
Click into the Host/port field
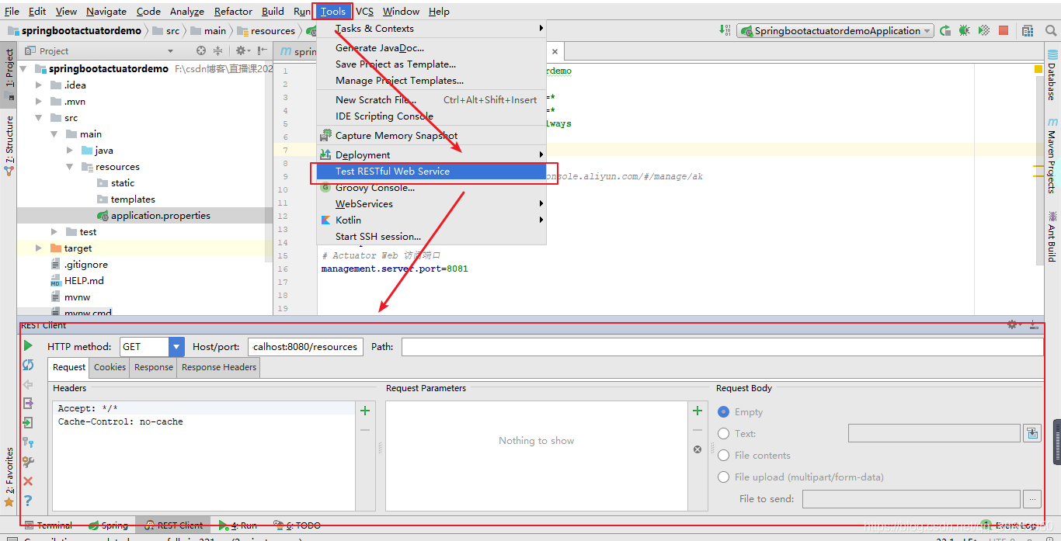tap(305, 347)
